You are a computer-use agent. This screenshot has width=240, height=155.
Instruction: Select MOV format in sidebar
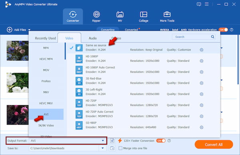[x=46, y=70]
